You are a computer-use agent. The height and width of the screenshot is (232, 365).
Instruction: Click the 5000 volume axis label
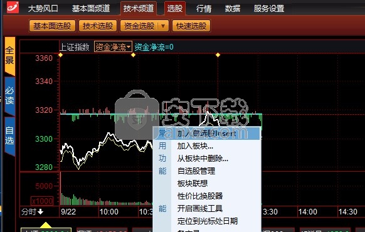[x=44, y=186]
